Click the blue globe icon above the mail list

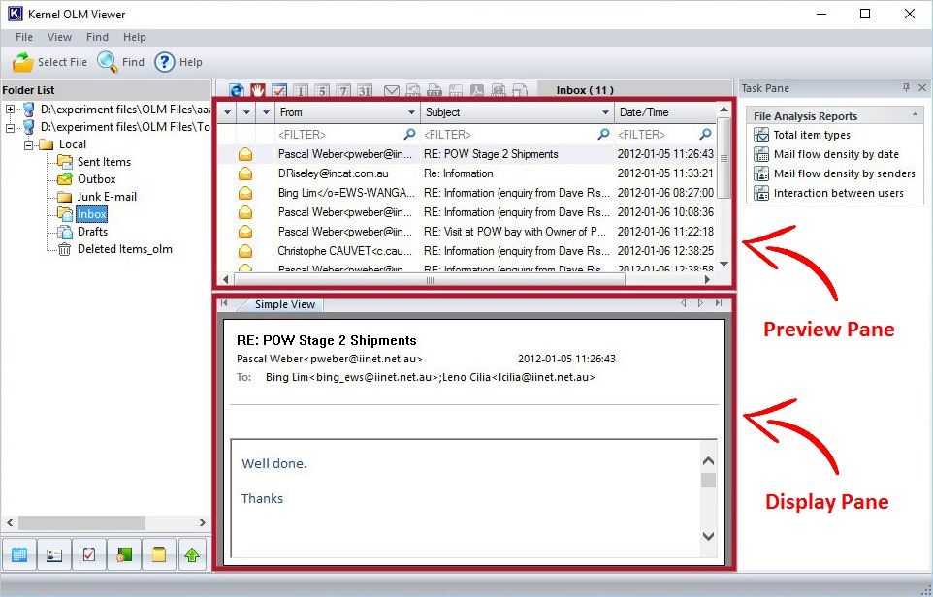click(x=237, y=90)
